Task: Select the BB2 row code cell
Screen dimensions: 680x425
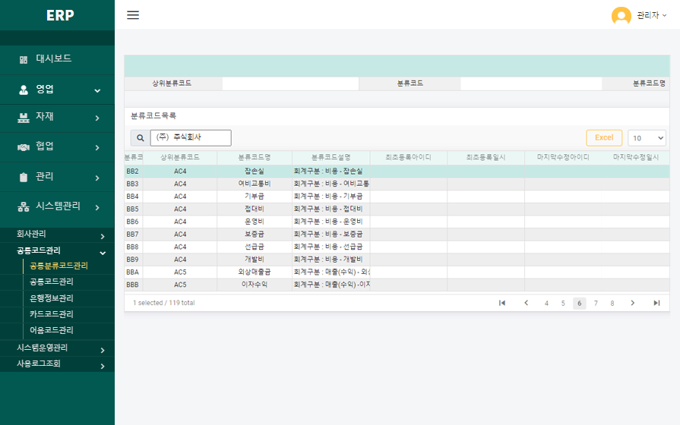Action: [134, 171]
